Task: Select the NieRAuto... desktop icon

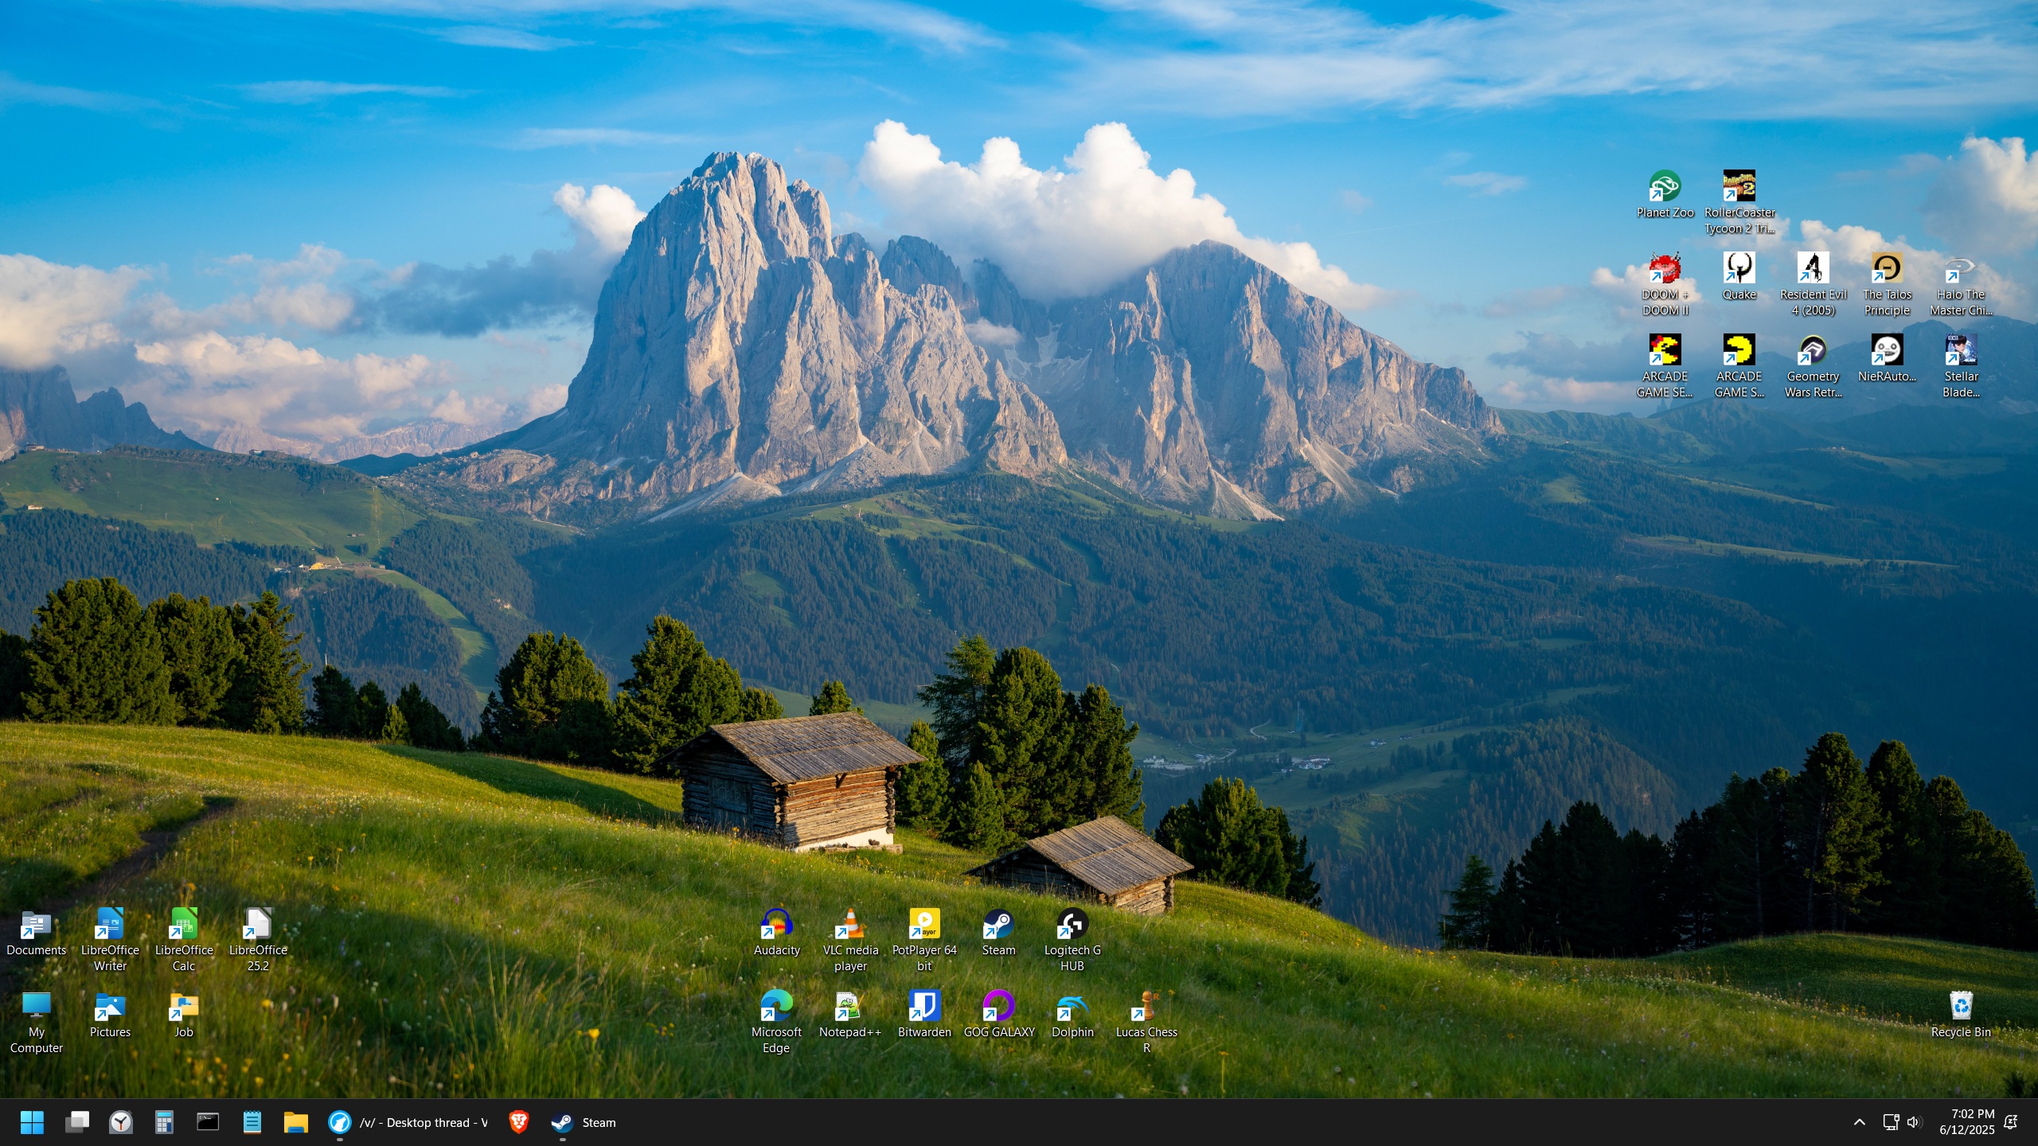Action: click(1887, 358)
